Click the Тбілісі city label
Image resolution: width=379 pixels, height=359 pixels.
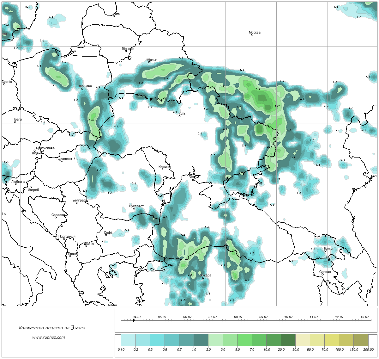328,248
